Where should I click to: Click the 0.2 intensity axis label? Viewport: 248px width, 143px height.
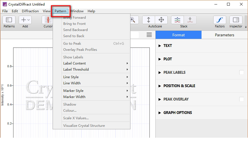click(9, 123)
